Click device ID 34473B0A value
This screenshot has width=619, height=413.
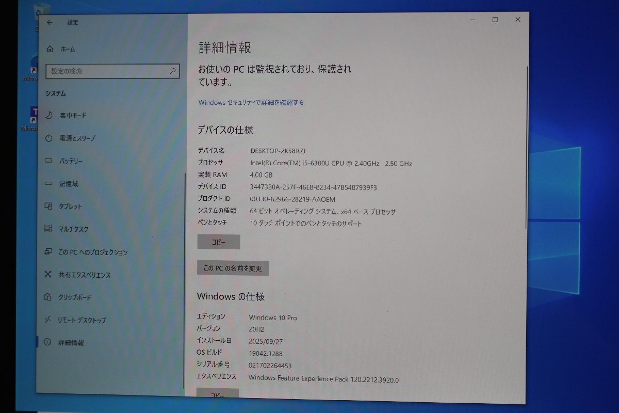pyautogui.click(x=313, y=187)
